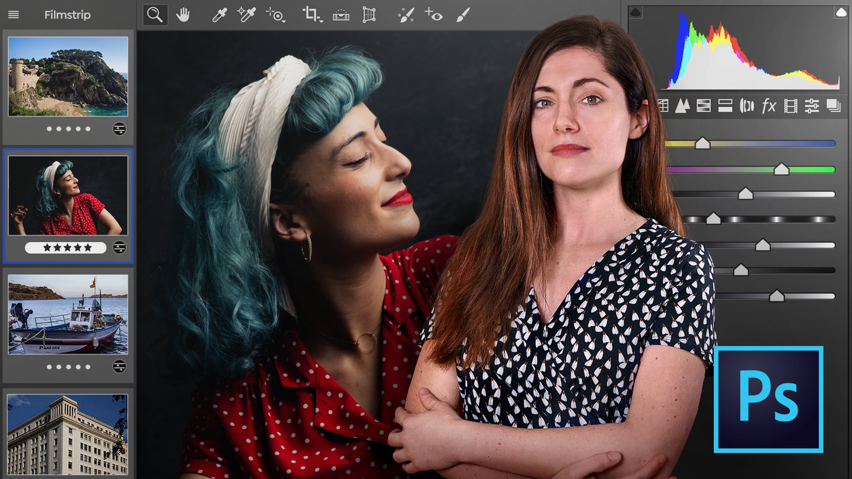The height and width of the screenshot is (479, 852).
Task: Select the Straighten tool icon
Action: click(341, 15)
